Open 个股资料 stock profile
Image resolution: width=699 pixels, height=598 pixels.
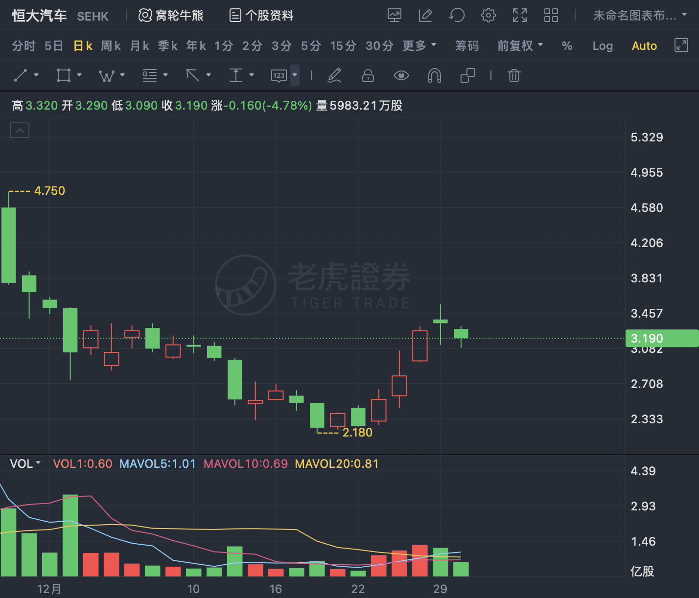point(261,16)
